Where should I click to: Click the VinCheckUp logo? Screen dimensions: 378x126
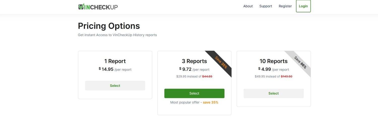pos(98,7)
